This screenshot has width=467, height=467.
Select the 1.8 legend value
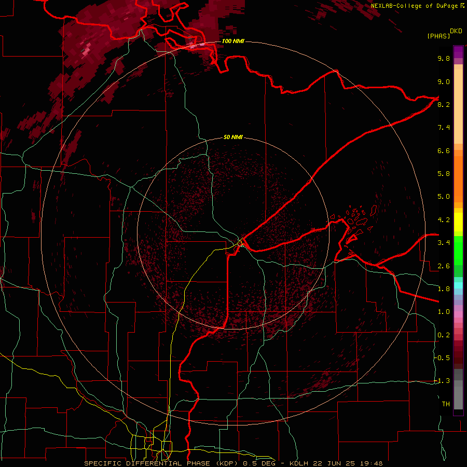(444, 289)
